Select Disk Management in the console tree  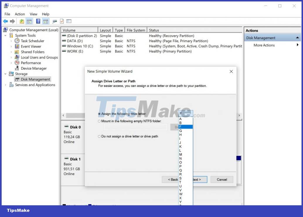point(35,79)
